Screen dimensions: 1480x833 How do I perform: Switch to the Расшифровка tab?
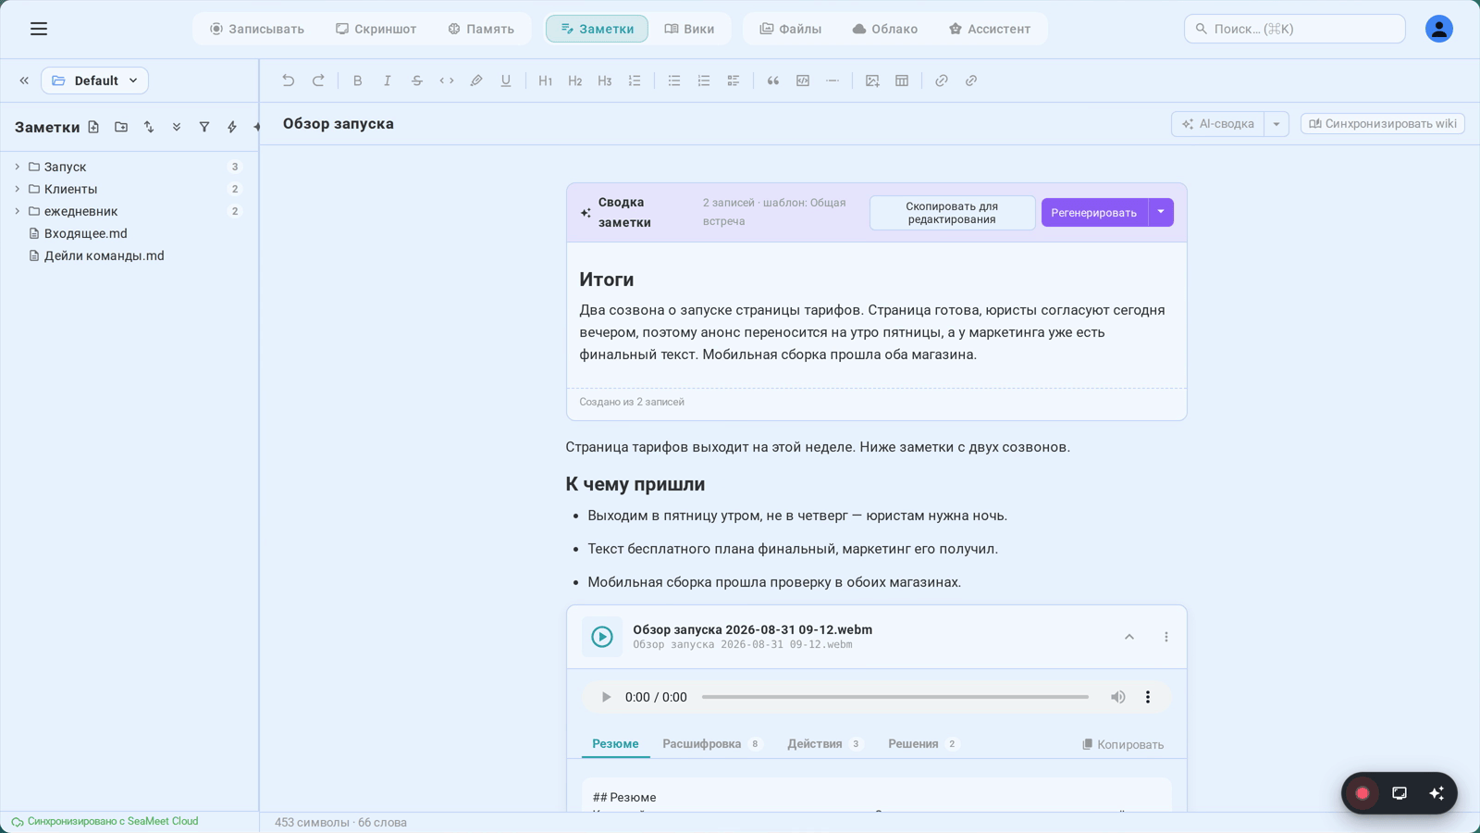coord(710,744)
